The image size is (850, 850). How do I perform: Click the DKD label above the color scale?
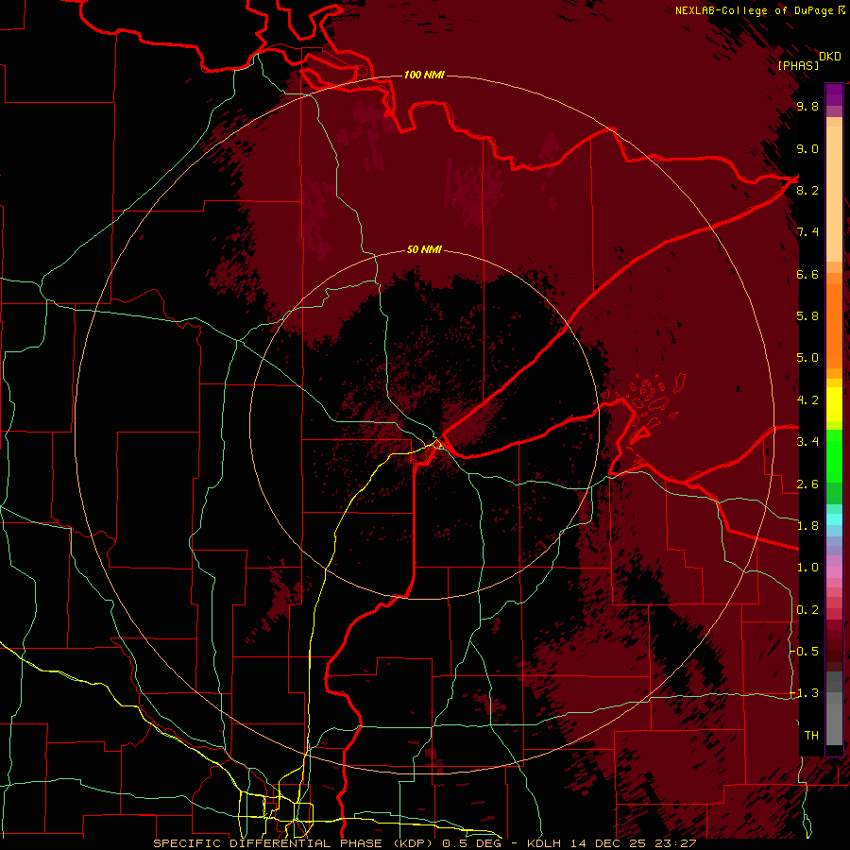pos(829,57)
